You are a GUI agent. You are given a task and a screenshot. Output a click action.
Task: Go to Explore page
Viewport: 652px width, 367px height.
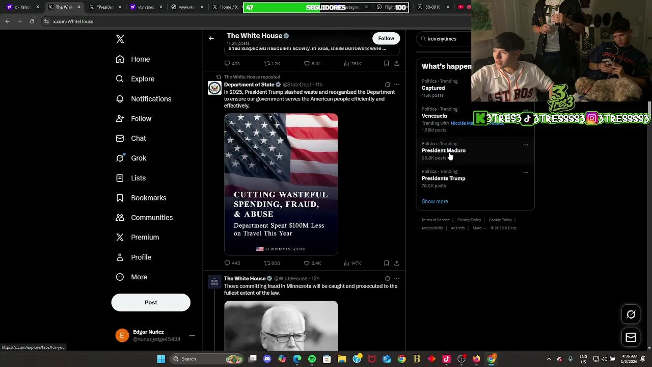point(135,79)
